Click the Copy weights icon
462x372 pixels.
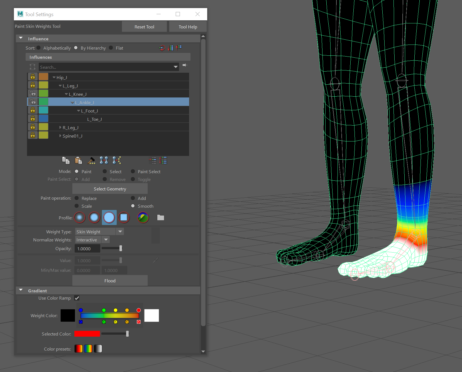(x=66, y=160)
